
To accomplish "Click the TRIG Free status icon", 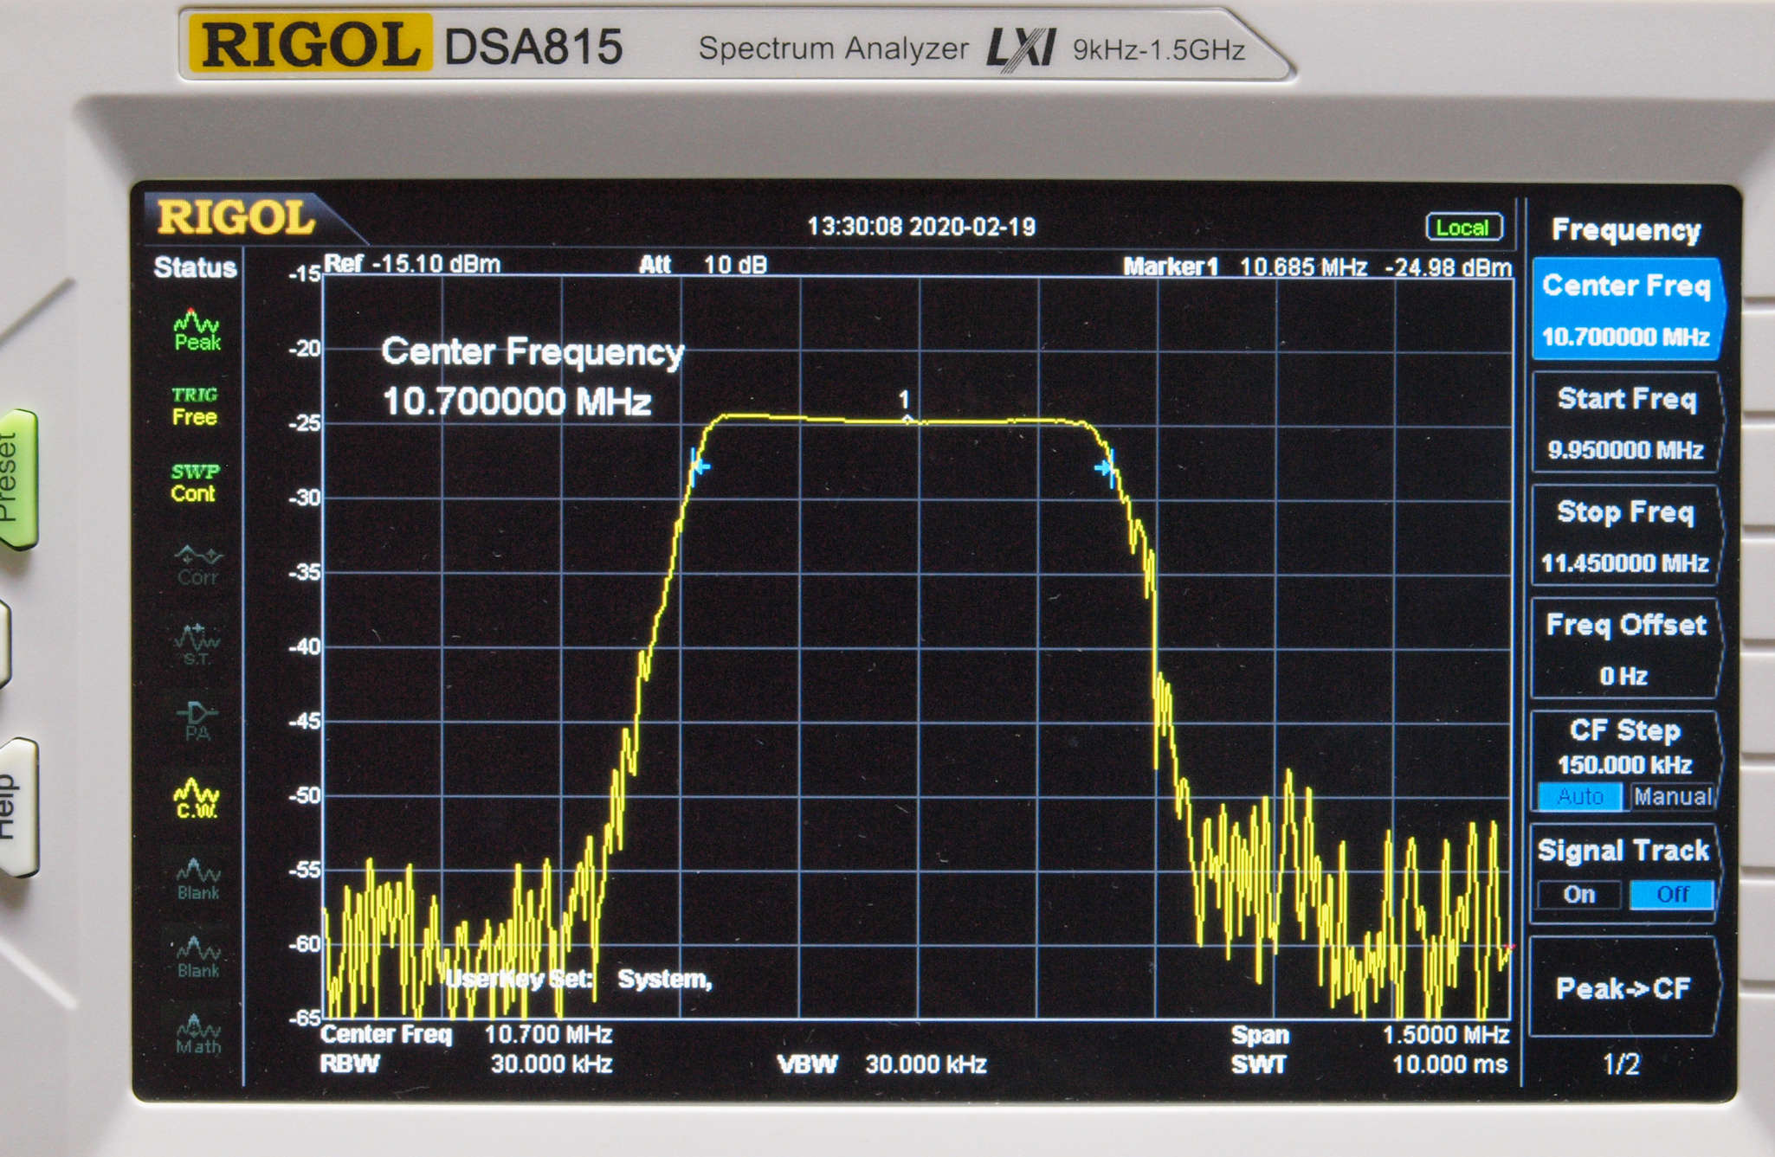I will [x=194, y=406].
